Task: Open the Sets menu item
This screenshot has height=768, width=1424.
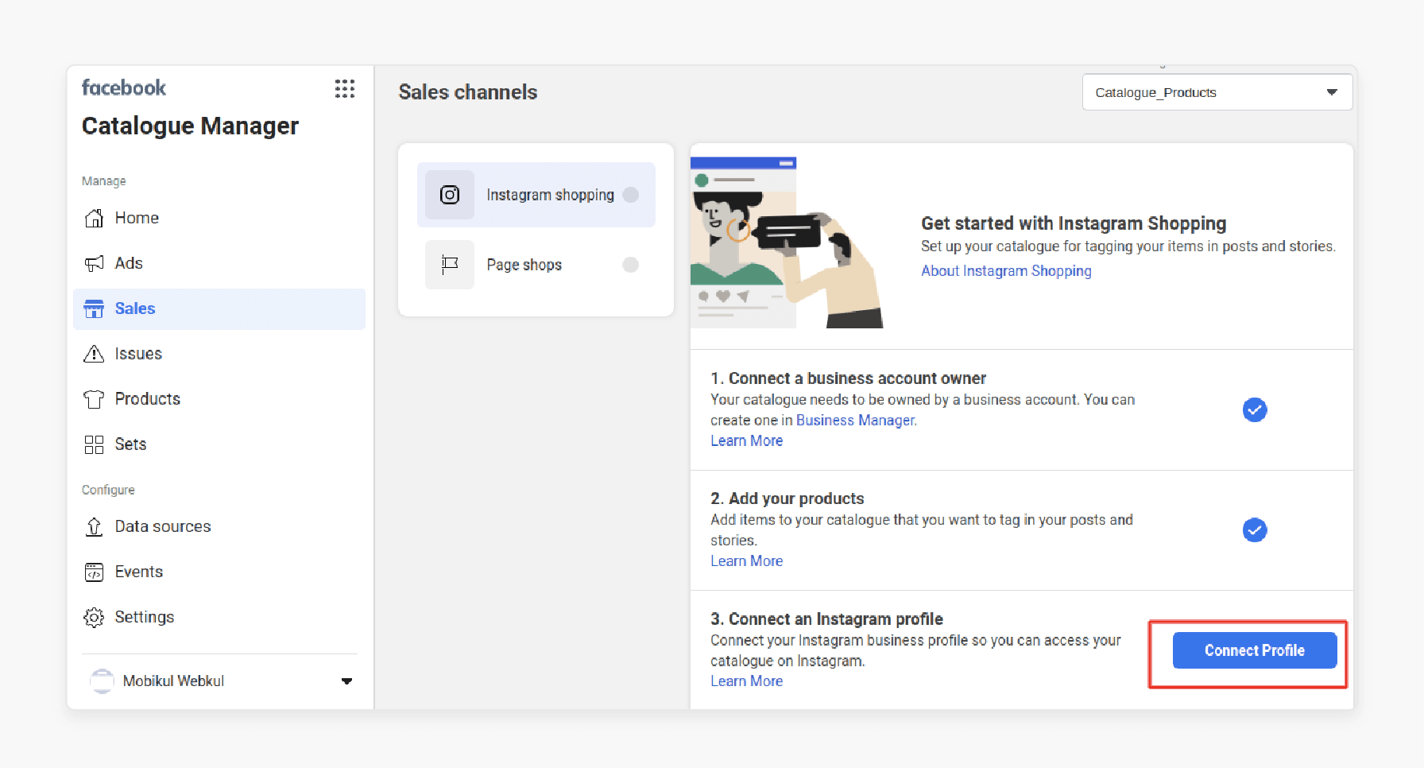Action: click(x=219, y=444)
